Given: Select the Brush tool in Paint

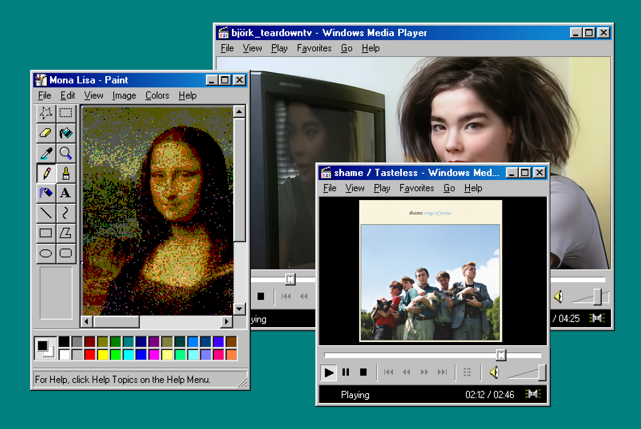Looking at the screenshot, I should (x=66, y=173).
